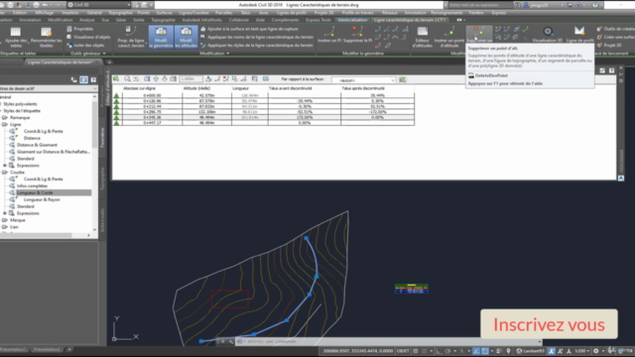Click Appliquer les styles de la ligne caractéristique

tap(257, 46)
